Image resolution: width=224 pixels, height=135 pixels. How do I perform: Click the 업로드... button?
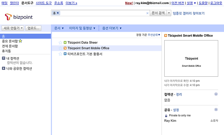click(33, 28)
